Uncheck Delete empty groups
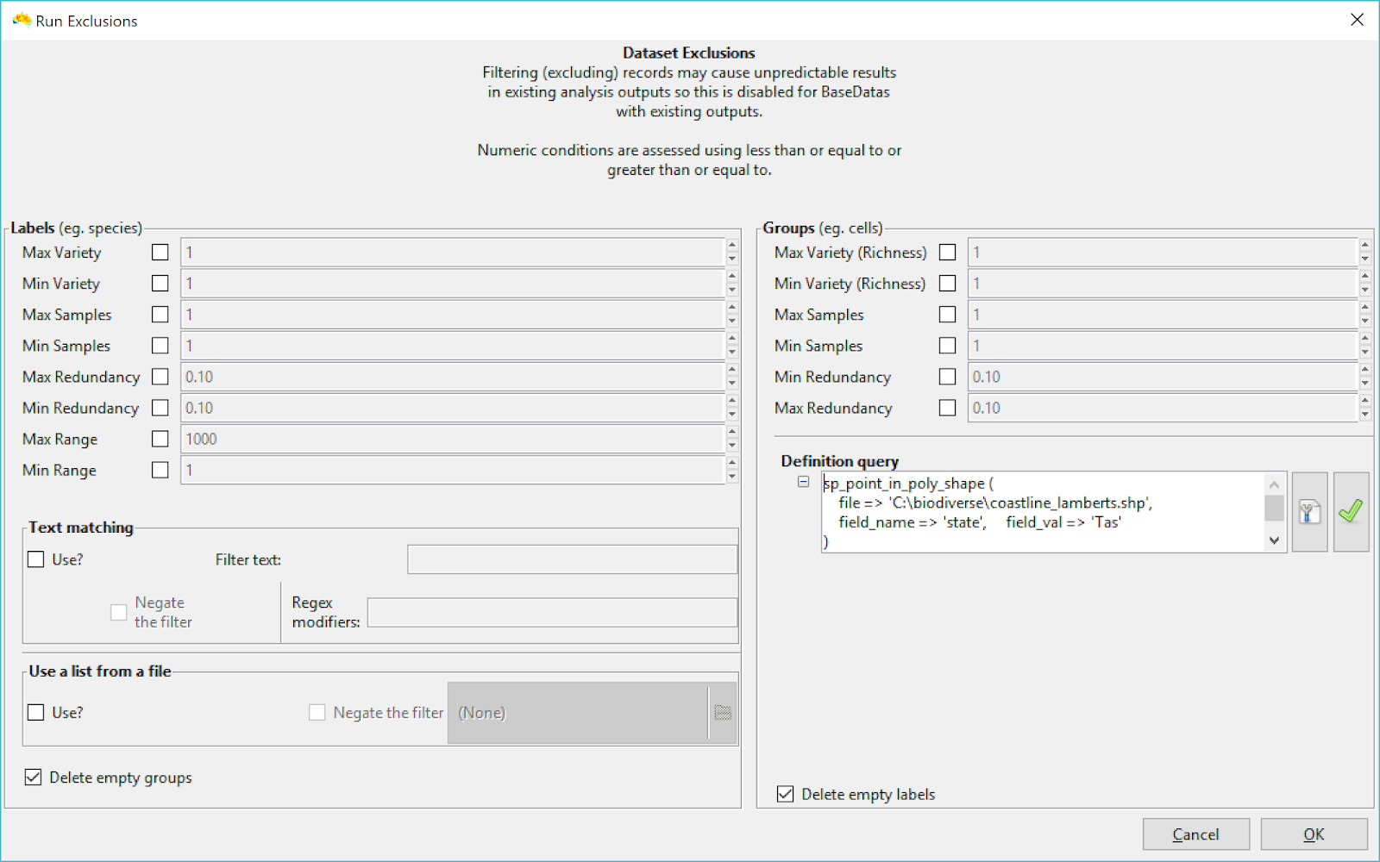Screen dimensions: 1380x862 tap(32, 777)
